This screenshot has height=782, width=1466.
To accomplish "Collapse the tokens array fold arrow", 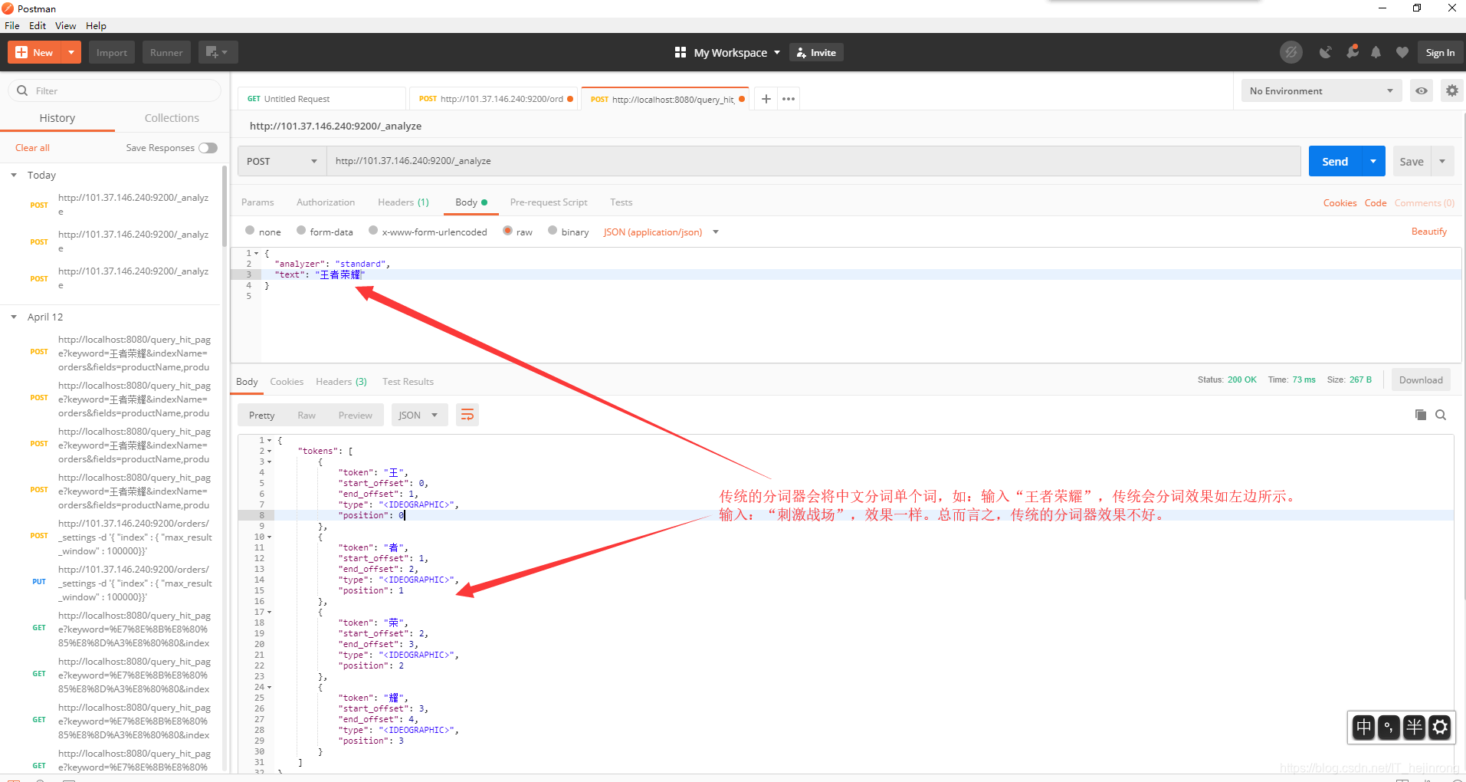I will [x=270, y=451].
